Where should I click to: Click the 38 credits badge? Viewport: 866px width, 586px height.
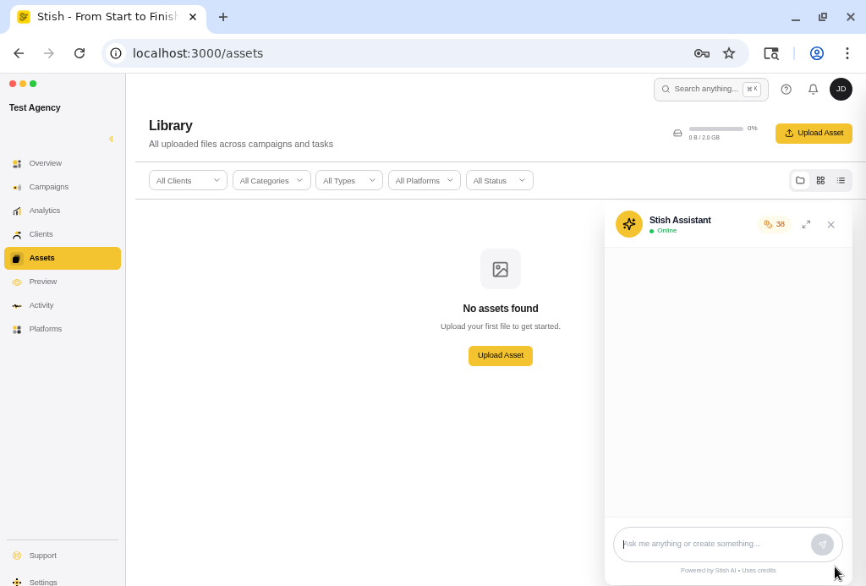point(774,225)
